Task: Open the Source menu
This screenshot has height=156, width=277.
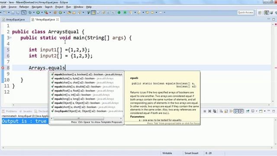Action: [13, 7]
